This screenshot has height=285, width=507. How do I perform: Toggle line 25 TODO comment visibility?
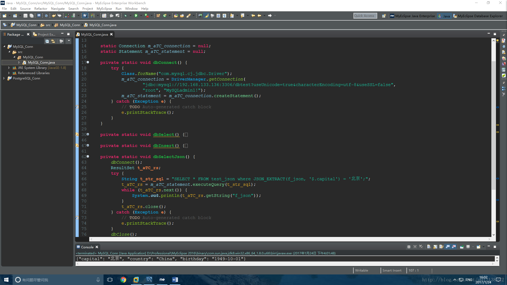pos(77,107)
